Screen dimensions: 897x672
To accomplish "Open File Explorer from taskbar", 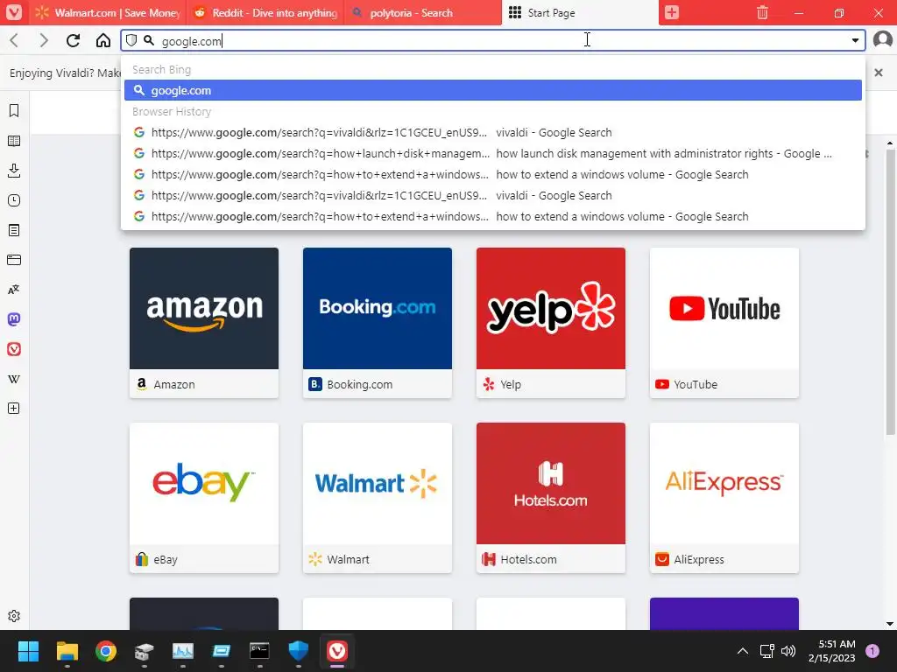I will (67, 651).
